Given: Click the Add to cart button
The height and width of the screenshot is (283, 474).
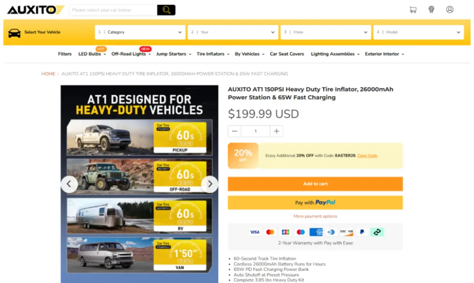Looking at the screenshot, I should coord(315,184).
